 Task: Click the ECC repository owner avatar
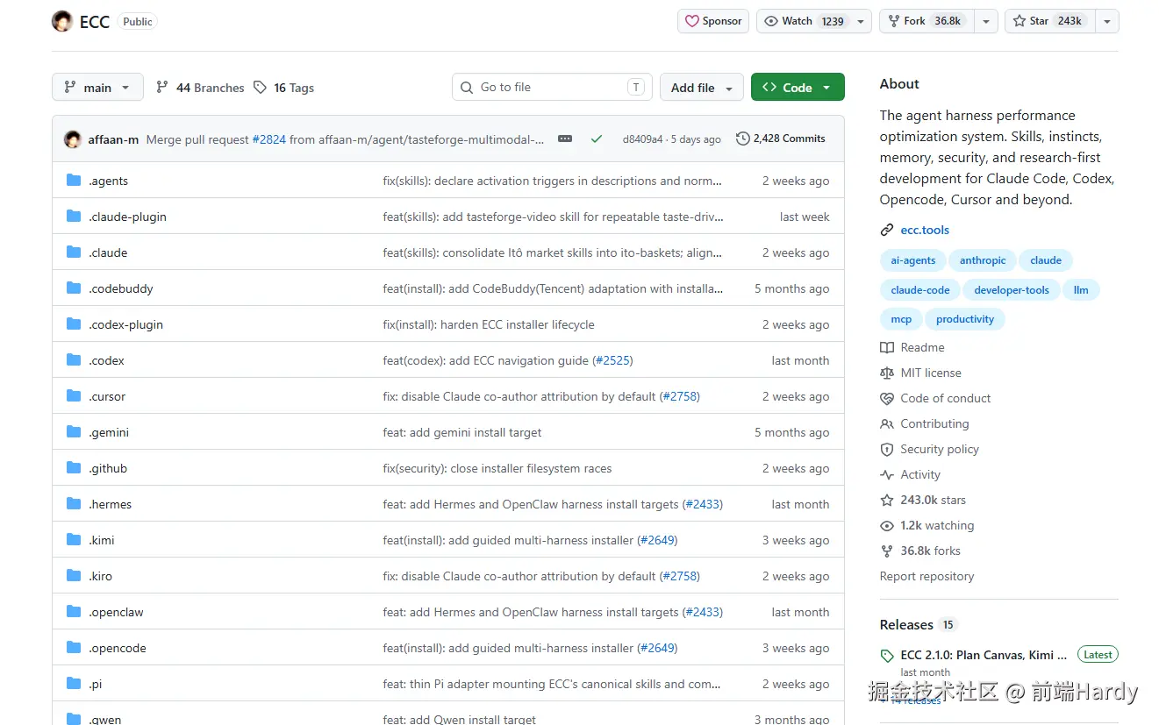62,21
